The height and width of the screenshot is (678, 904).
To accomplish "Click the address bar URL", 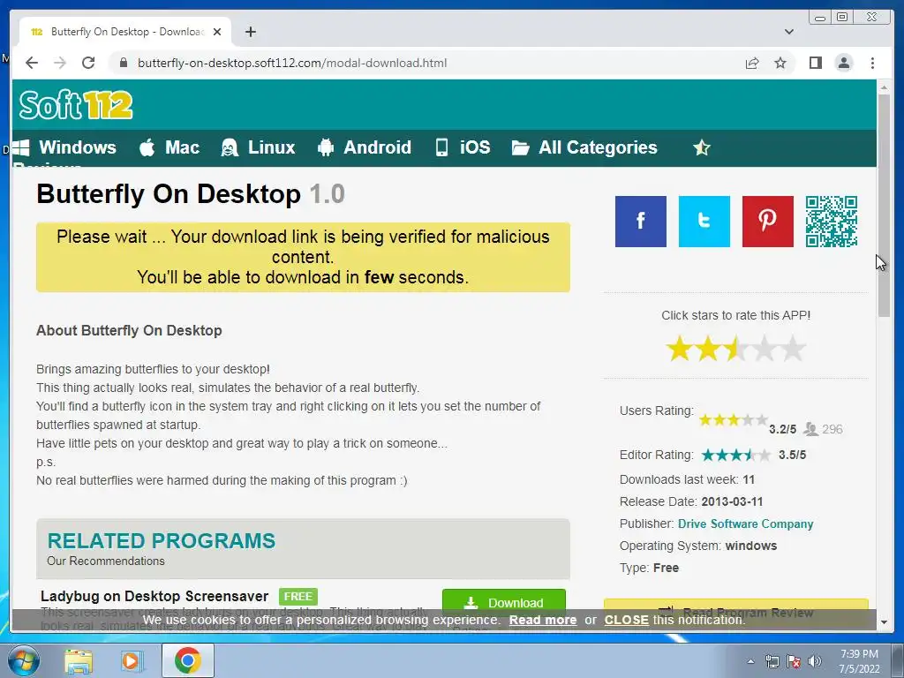I will pos(291,63).
